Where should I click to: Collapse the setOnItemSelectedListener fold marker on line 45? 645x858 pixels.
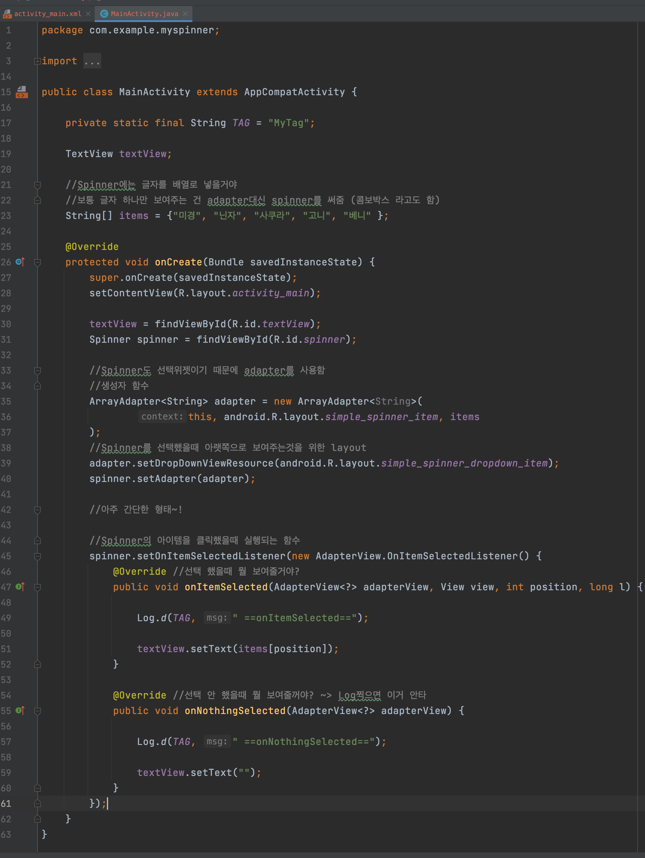[x=37, y=556]
